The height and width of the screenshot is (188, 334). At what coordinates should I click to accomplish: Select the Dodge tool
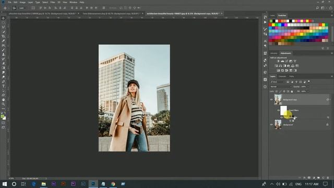pyautogui.click(x=3, y=77)
